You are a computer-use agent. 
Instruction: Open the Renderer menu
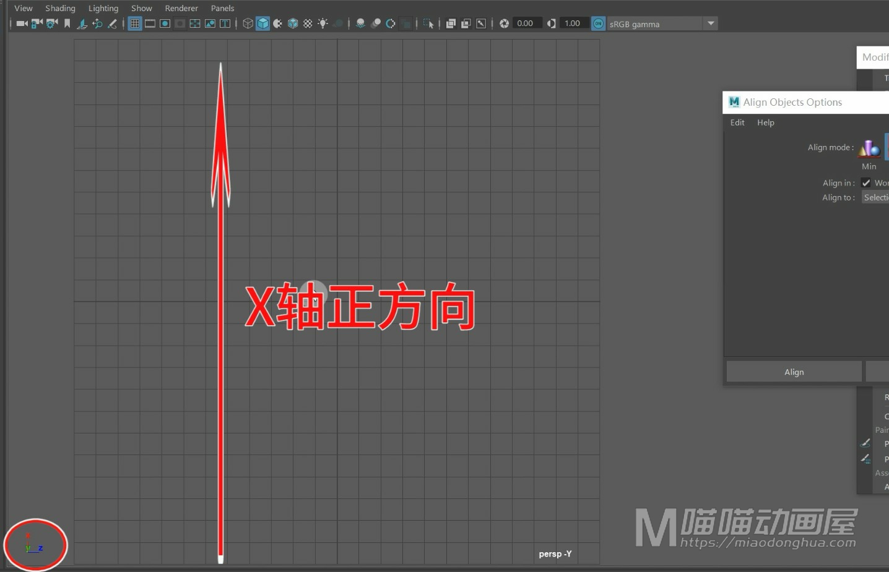point(181,8)
